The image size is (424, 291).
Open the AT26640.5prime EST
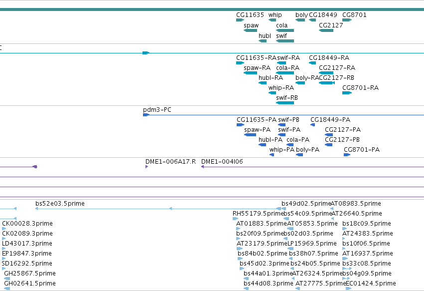click(333, 219)
